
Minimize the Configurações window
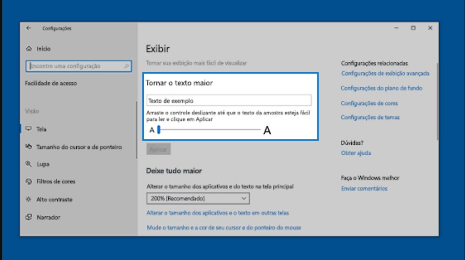point(396,28)
